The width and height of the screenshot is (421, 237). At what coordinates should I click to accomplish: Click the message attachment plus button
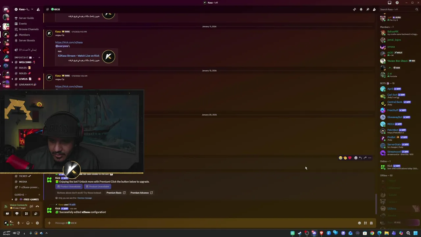[x=49, y=223]
